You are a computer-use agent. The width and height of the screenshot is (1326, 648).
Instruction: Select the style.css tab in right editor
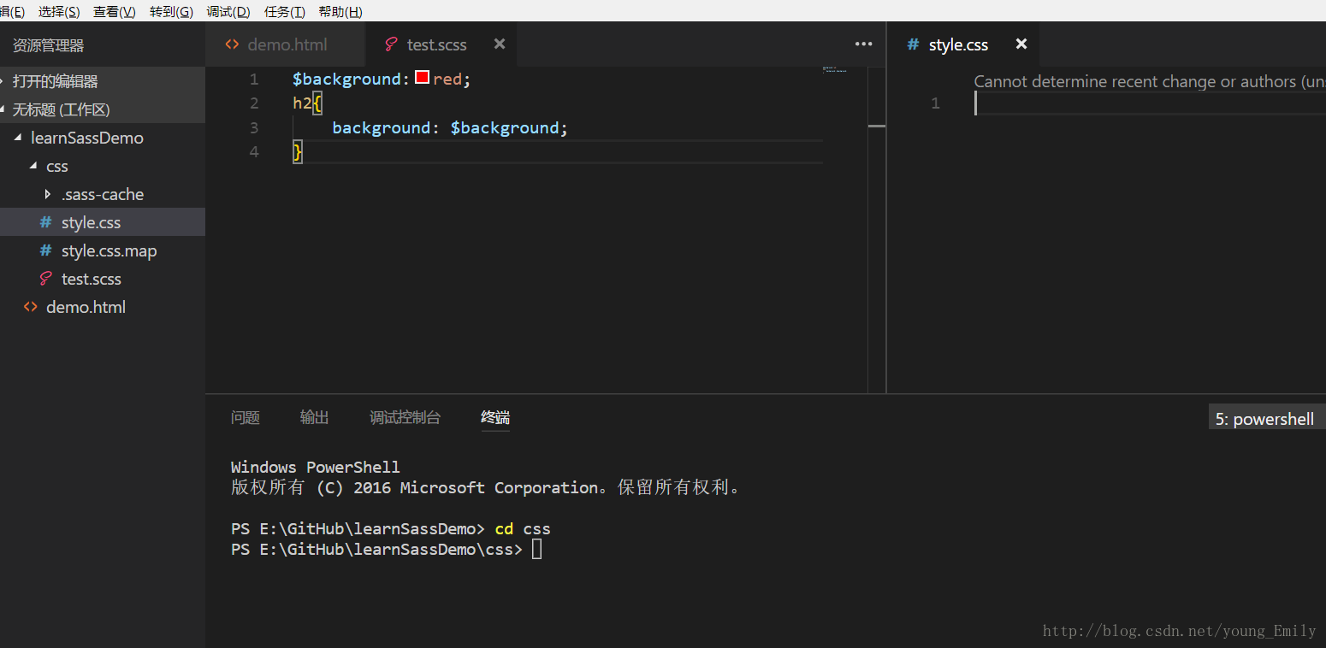coord(963,44)
